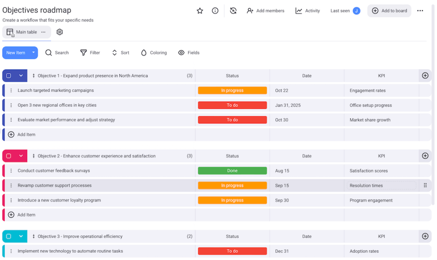Select the Coloring icon
This screenshot has width=437, height=260.
(144, 53)
